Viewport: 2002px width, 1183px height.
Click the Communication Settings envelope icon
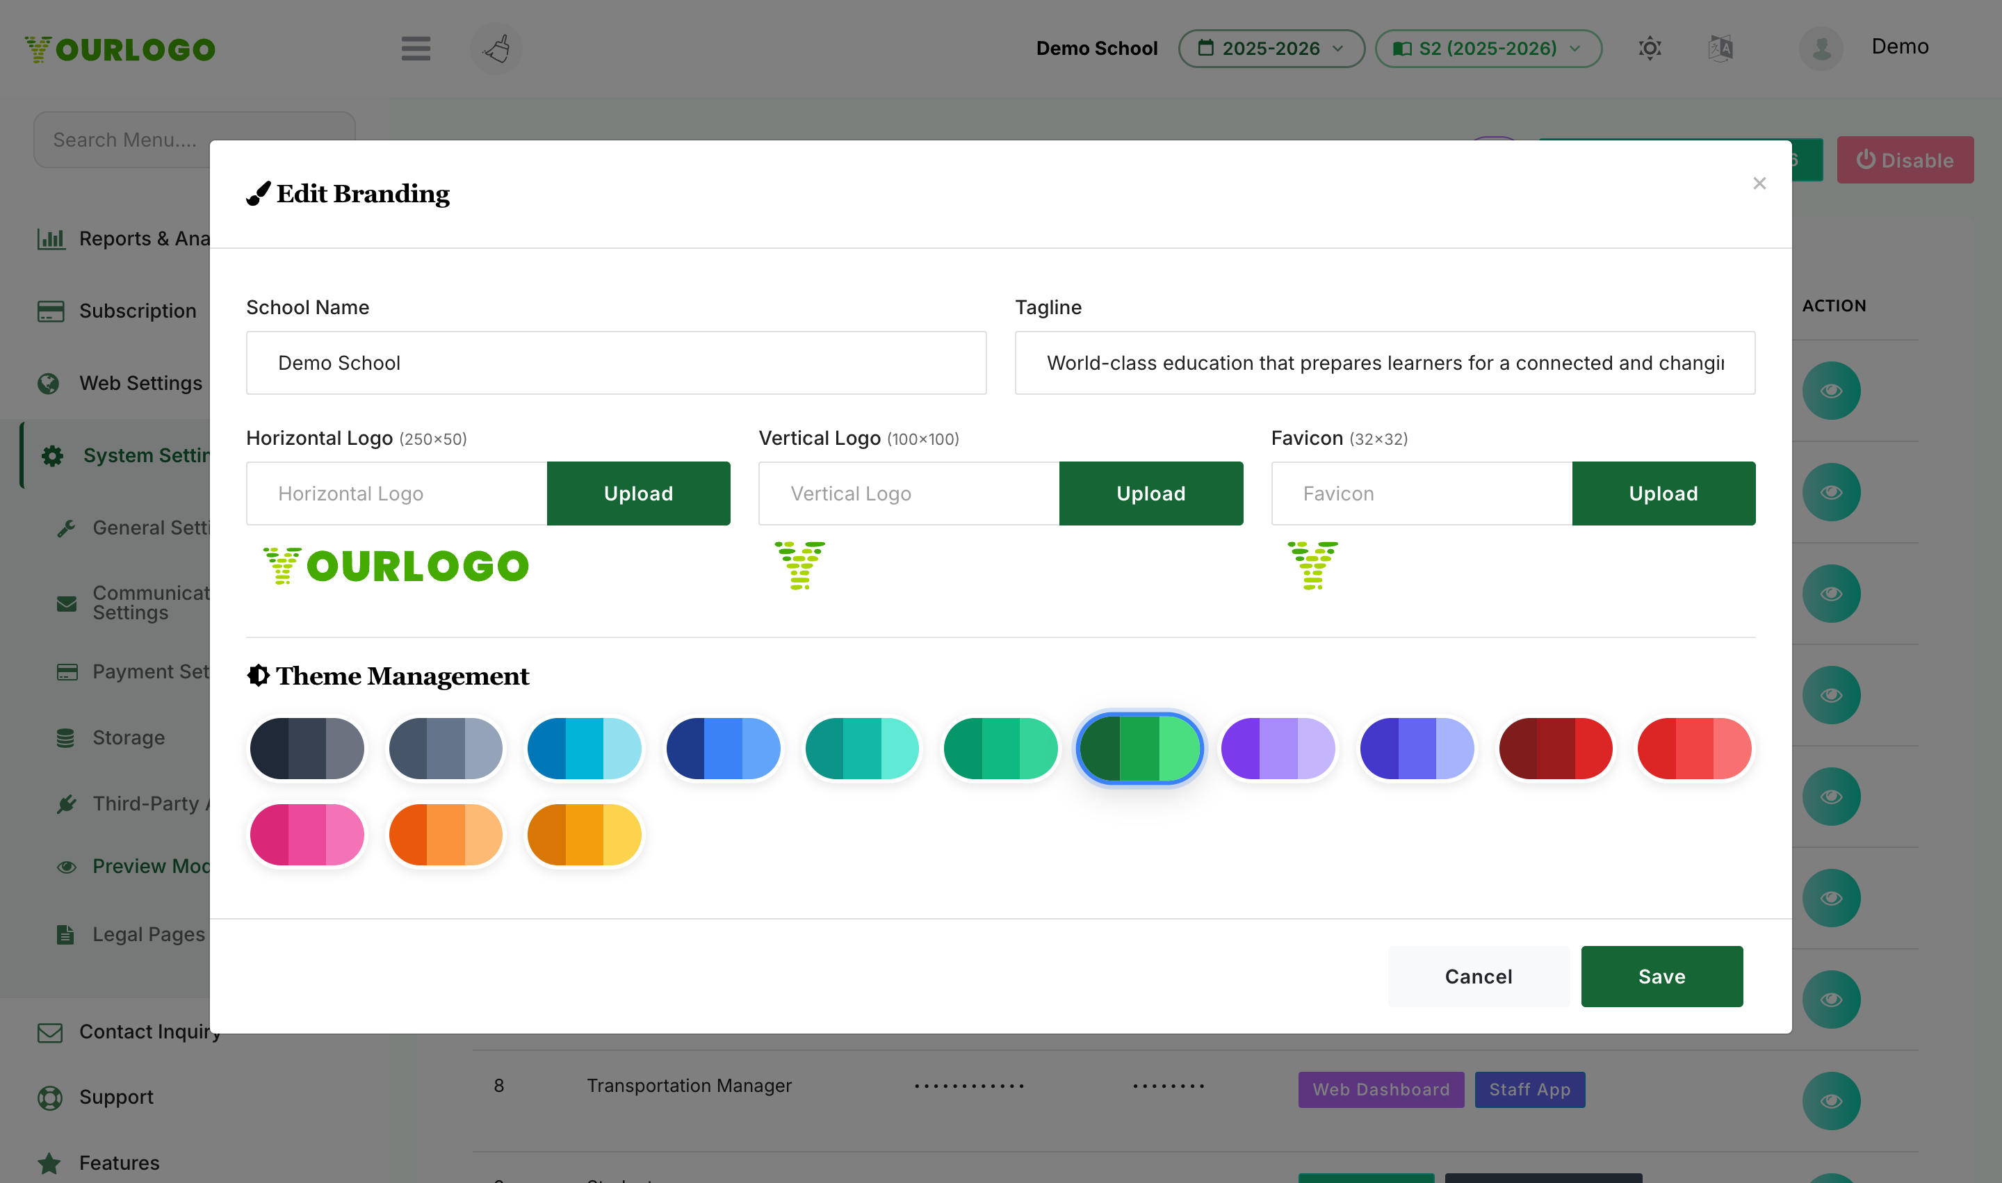pos(67,603)
